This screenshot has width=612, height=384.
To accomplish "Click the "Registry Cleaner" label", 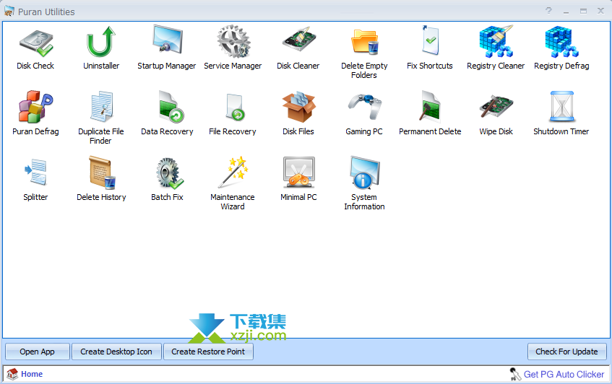I will 496,66.
